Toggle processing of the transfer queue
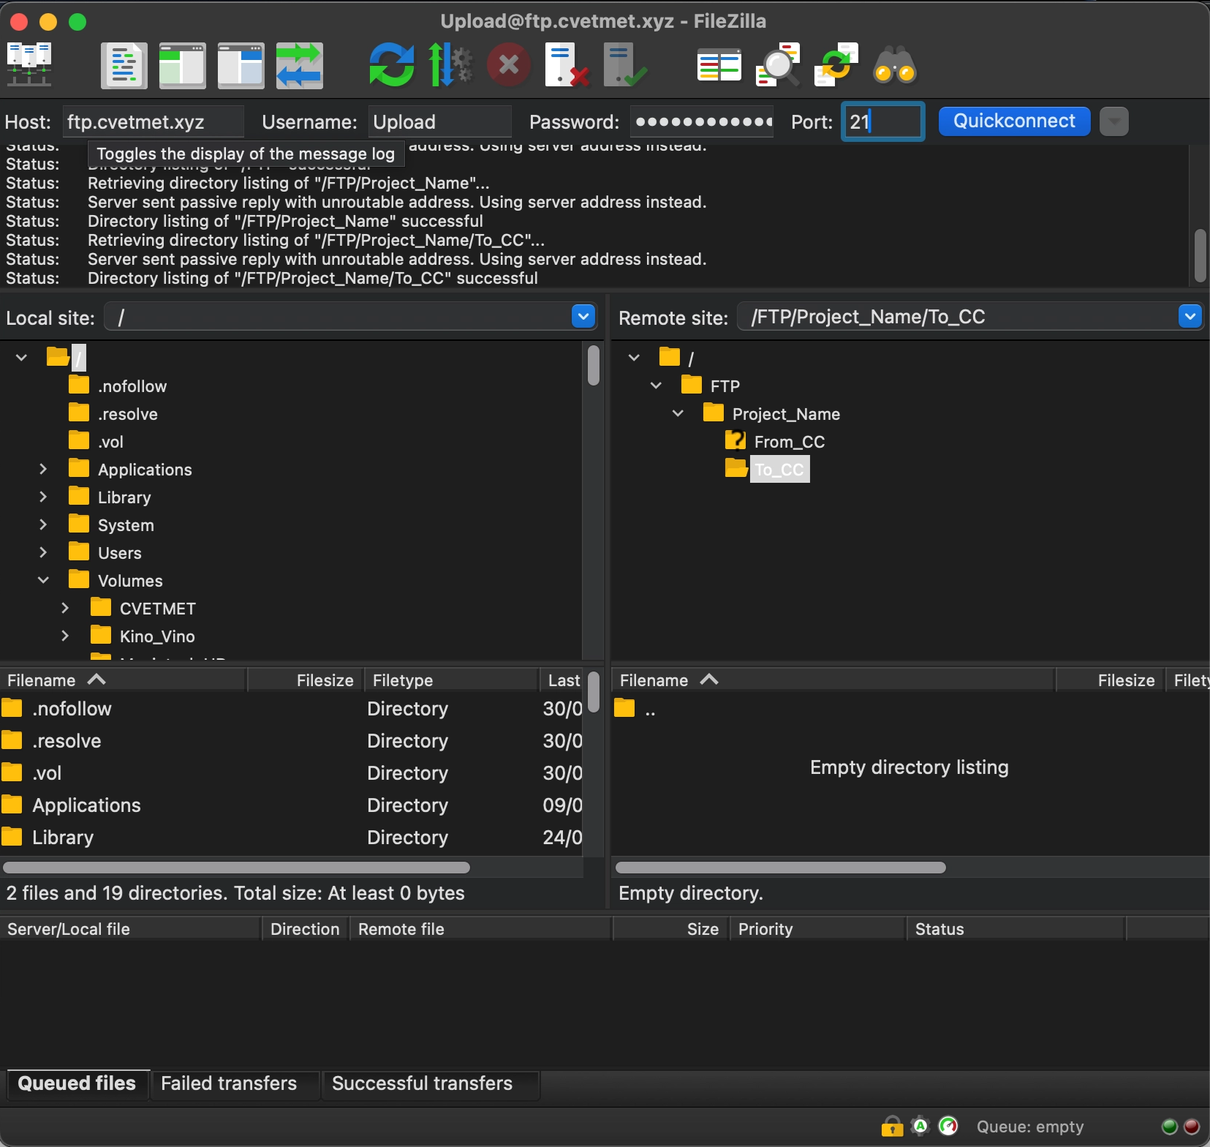Viewport: 1210px width, 1147px height. click(450, 65)
